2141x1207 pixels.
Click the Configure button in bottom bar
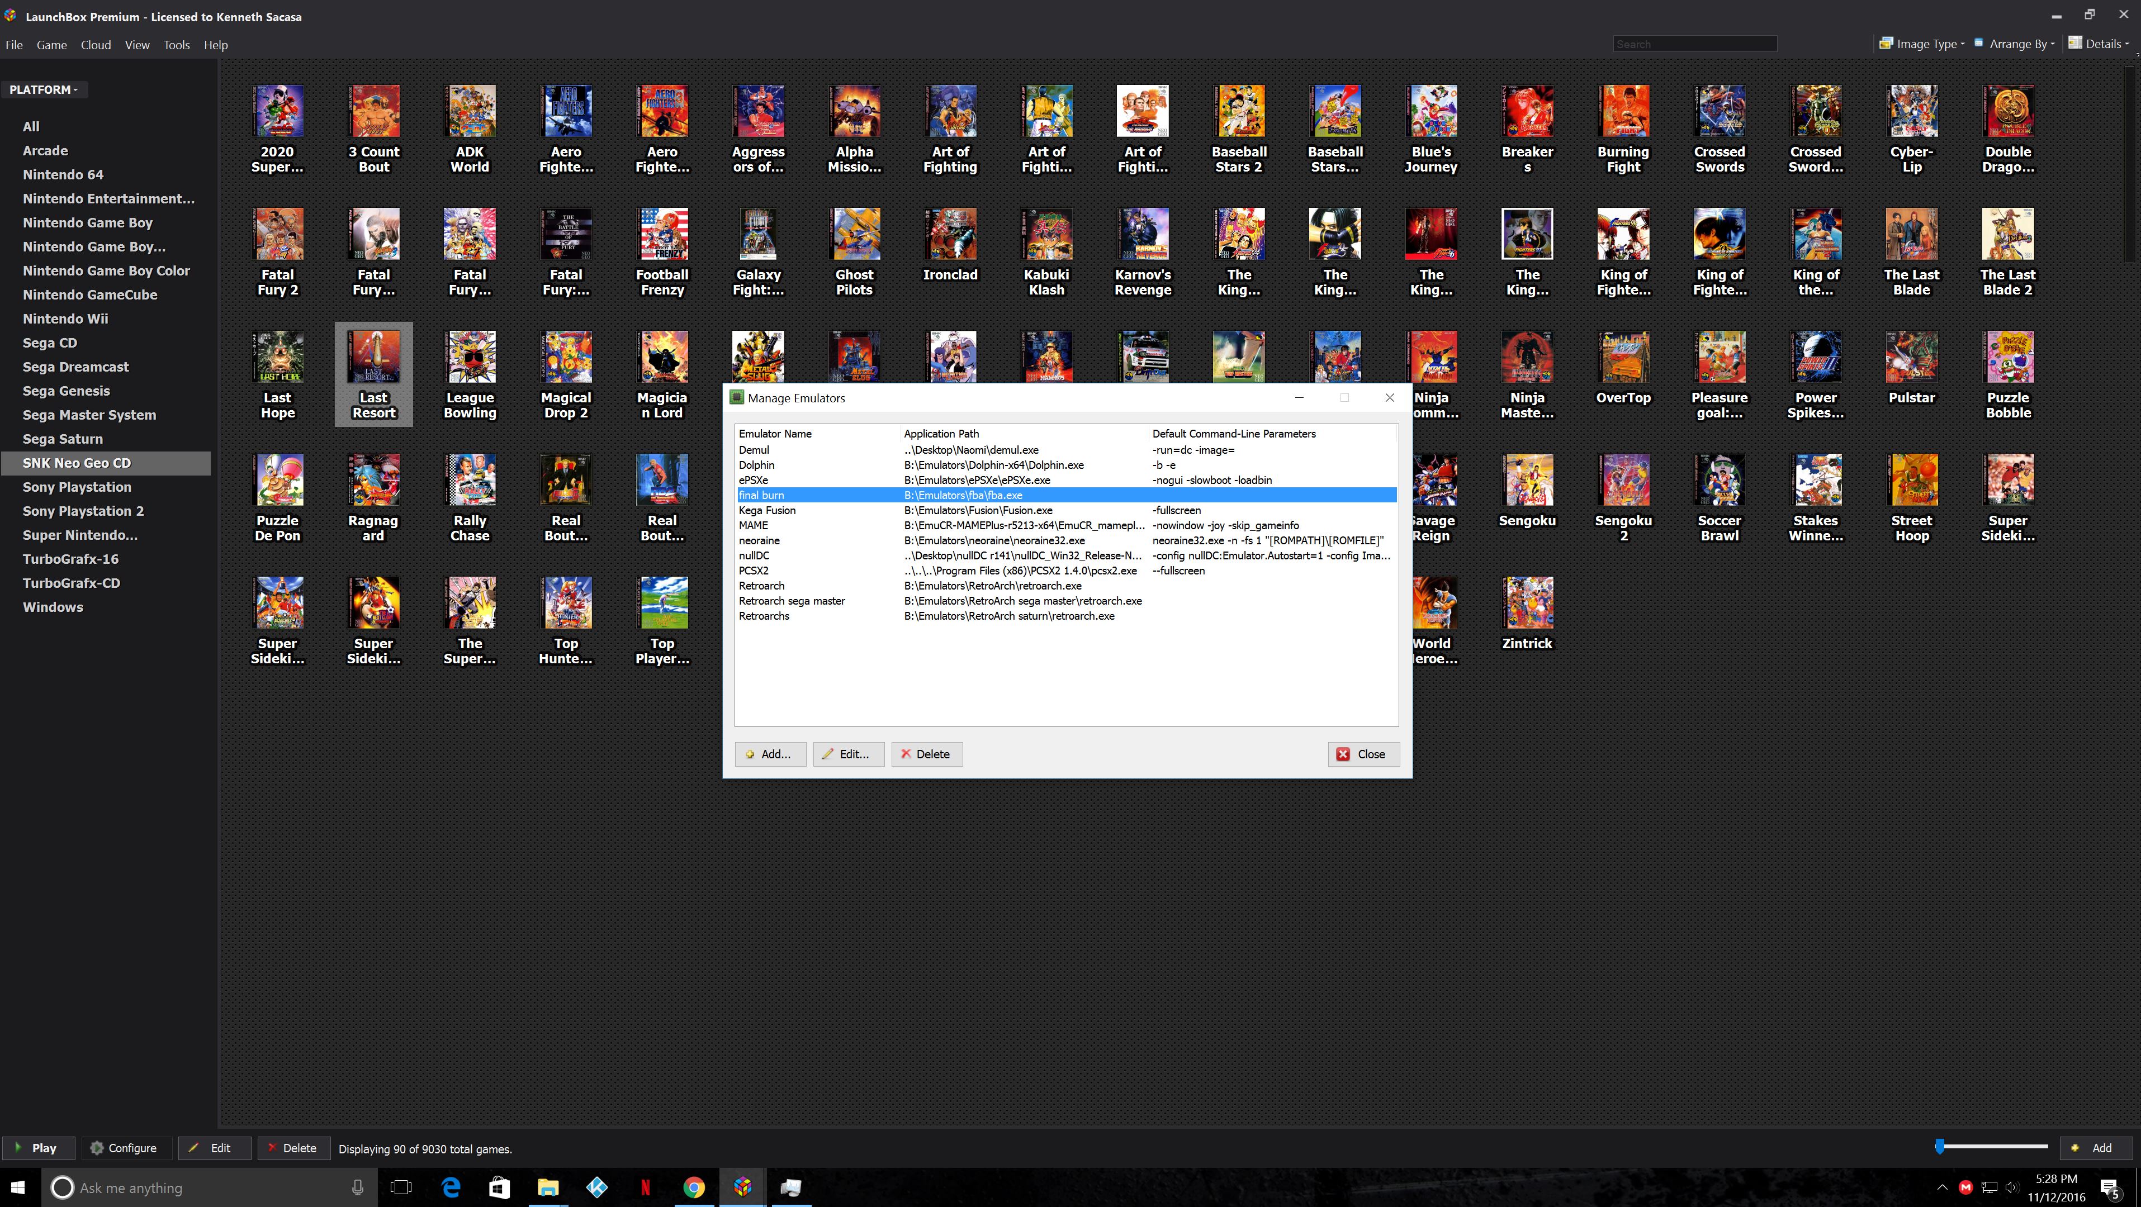click(126, 1148)
